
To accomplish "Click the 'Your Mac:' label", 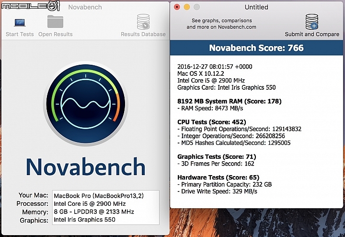I will pyautogui.click(x=34, y=195).
